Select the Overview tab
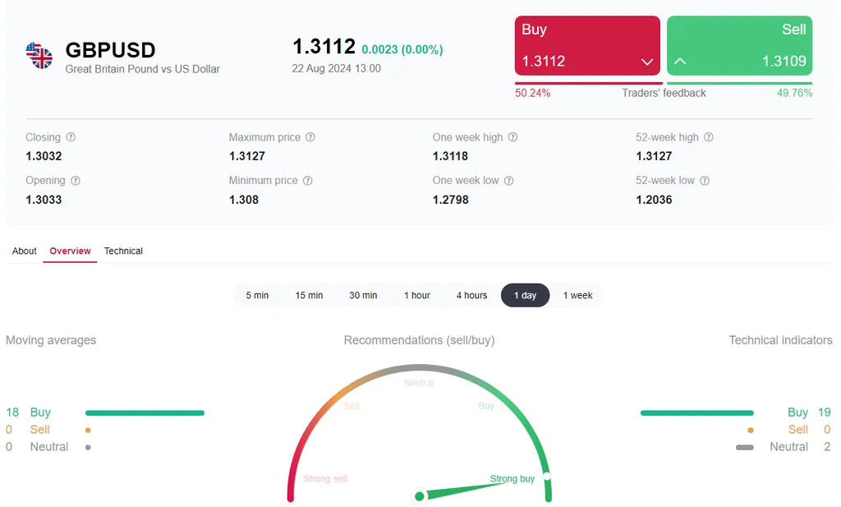The height and width of the screenshot is (507, 841). point(71,251)
